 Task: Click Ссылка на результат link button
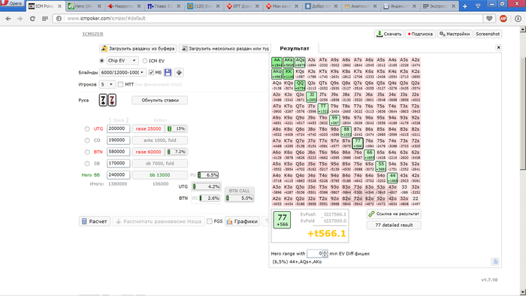pyautogui.click(x=394, y=214)
